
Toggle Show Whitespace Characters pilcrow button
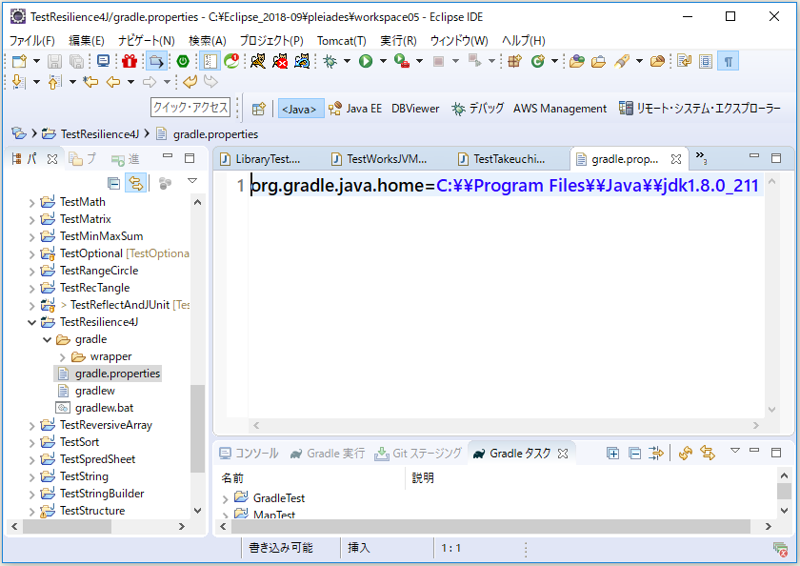728,61
